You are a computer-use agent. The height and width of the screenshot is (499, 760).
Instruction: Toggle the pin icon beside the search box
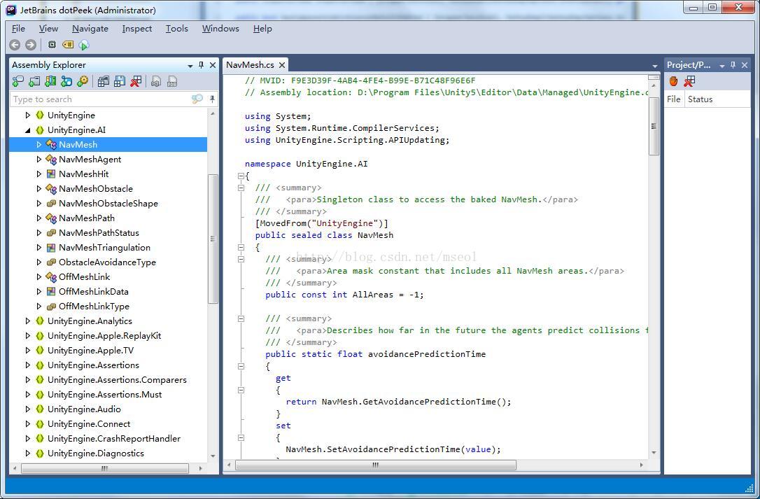tap(212, 99)
